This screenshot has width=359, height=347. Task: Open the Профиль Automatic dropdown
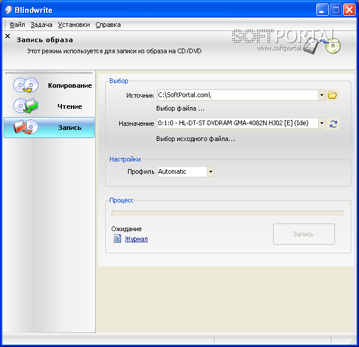pos(210,171)
